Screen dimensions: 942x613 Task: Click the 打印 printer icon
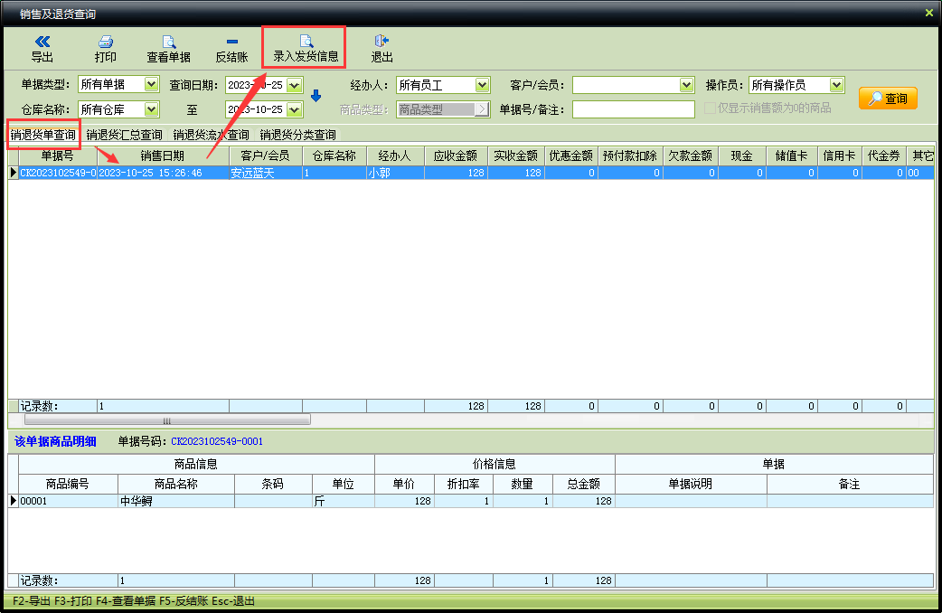(106, 42)
